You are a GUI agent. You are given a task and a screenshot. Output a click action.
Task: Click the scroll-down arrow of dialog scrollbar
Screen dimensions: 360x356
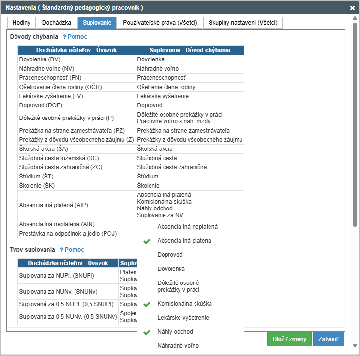(355, 345)
